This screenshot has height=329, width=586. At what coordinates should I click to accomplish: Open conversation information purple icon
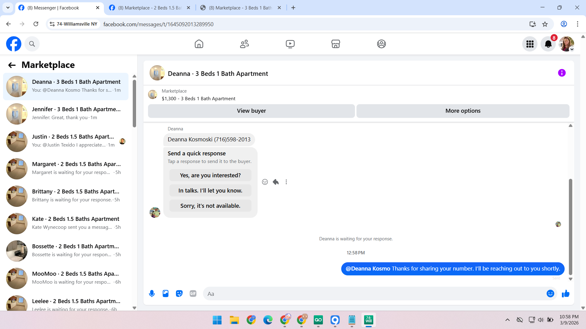[x=562, y=73]
